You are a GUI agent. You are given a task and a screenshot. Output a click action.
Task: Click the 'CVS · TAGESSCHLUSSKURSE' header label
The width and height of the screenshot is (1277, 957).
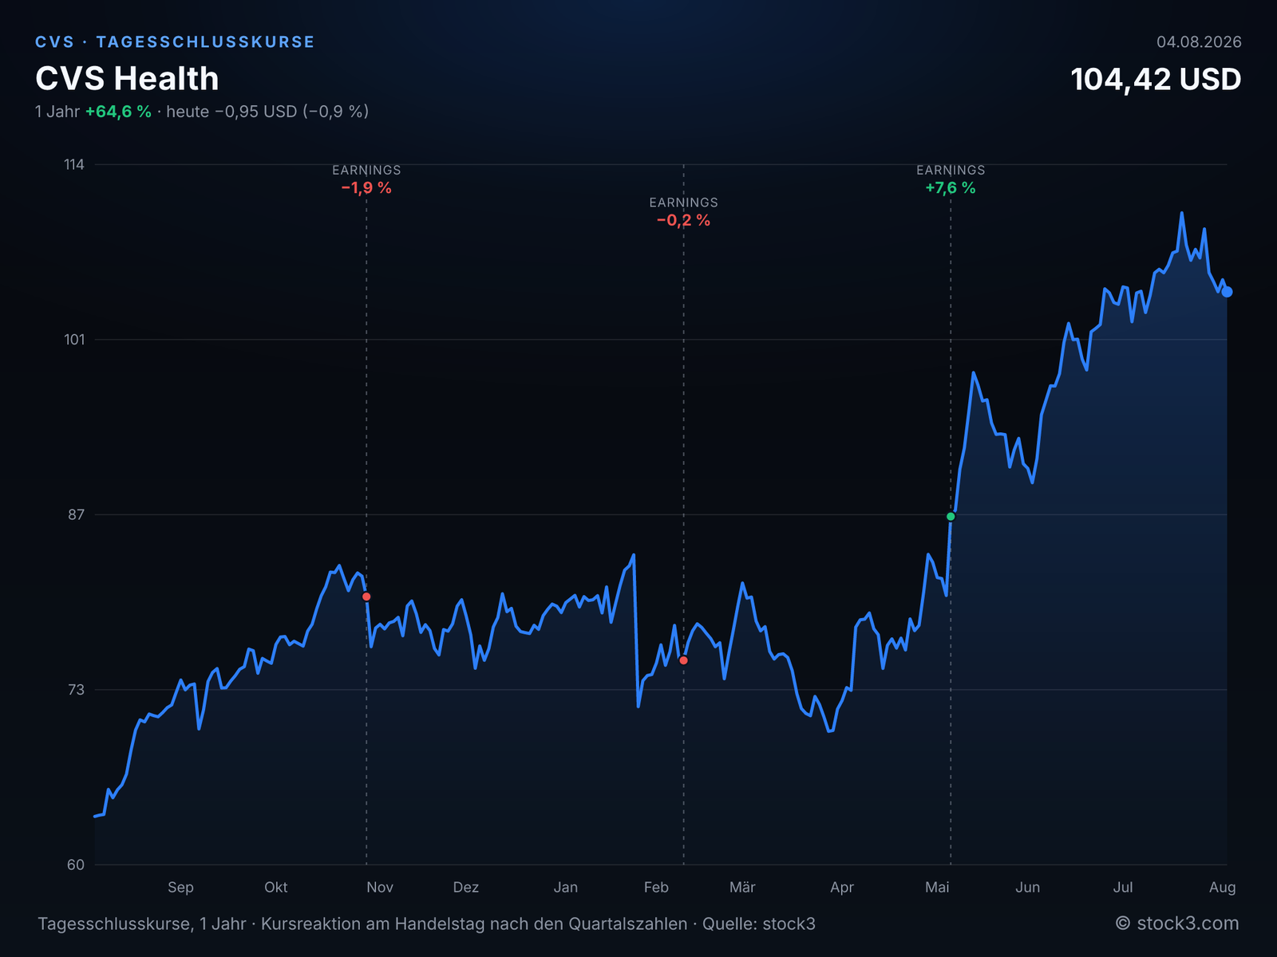(x=175, y=42)
